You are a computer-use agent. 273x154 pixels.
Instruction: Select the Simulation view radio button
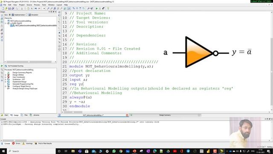26,15
